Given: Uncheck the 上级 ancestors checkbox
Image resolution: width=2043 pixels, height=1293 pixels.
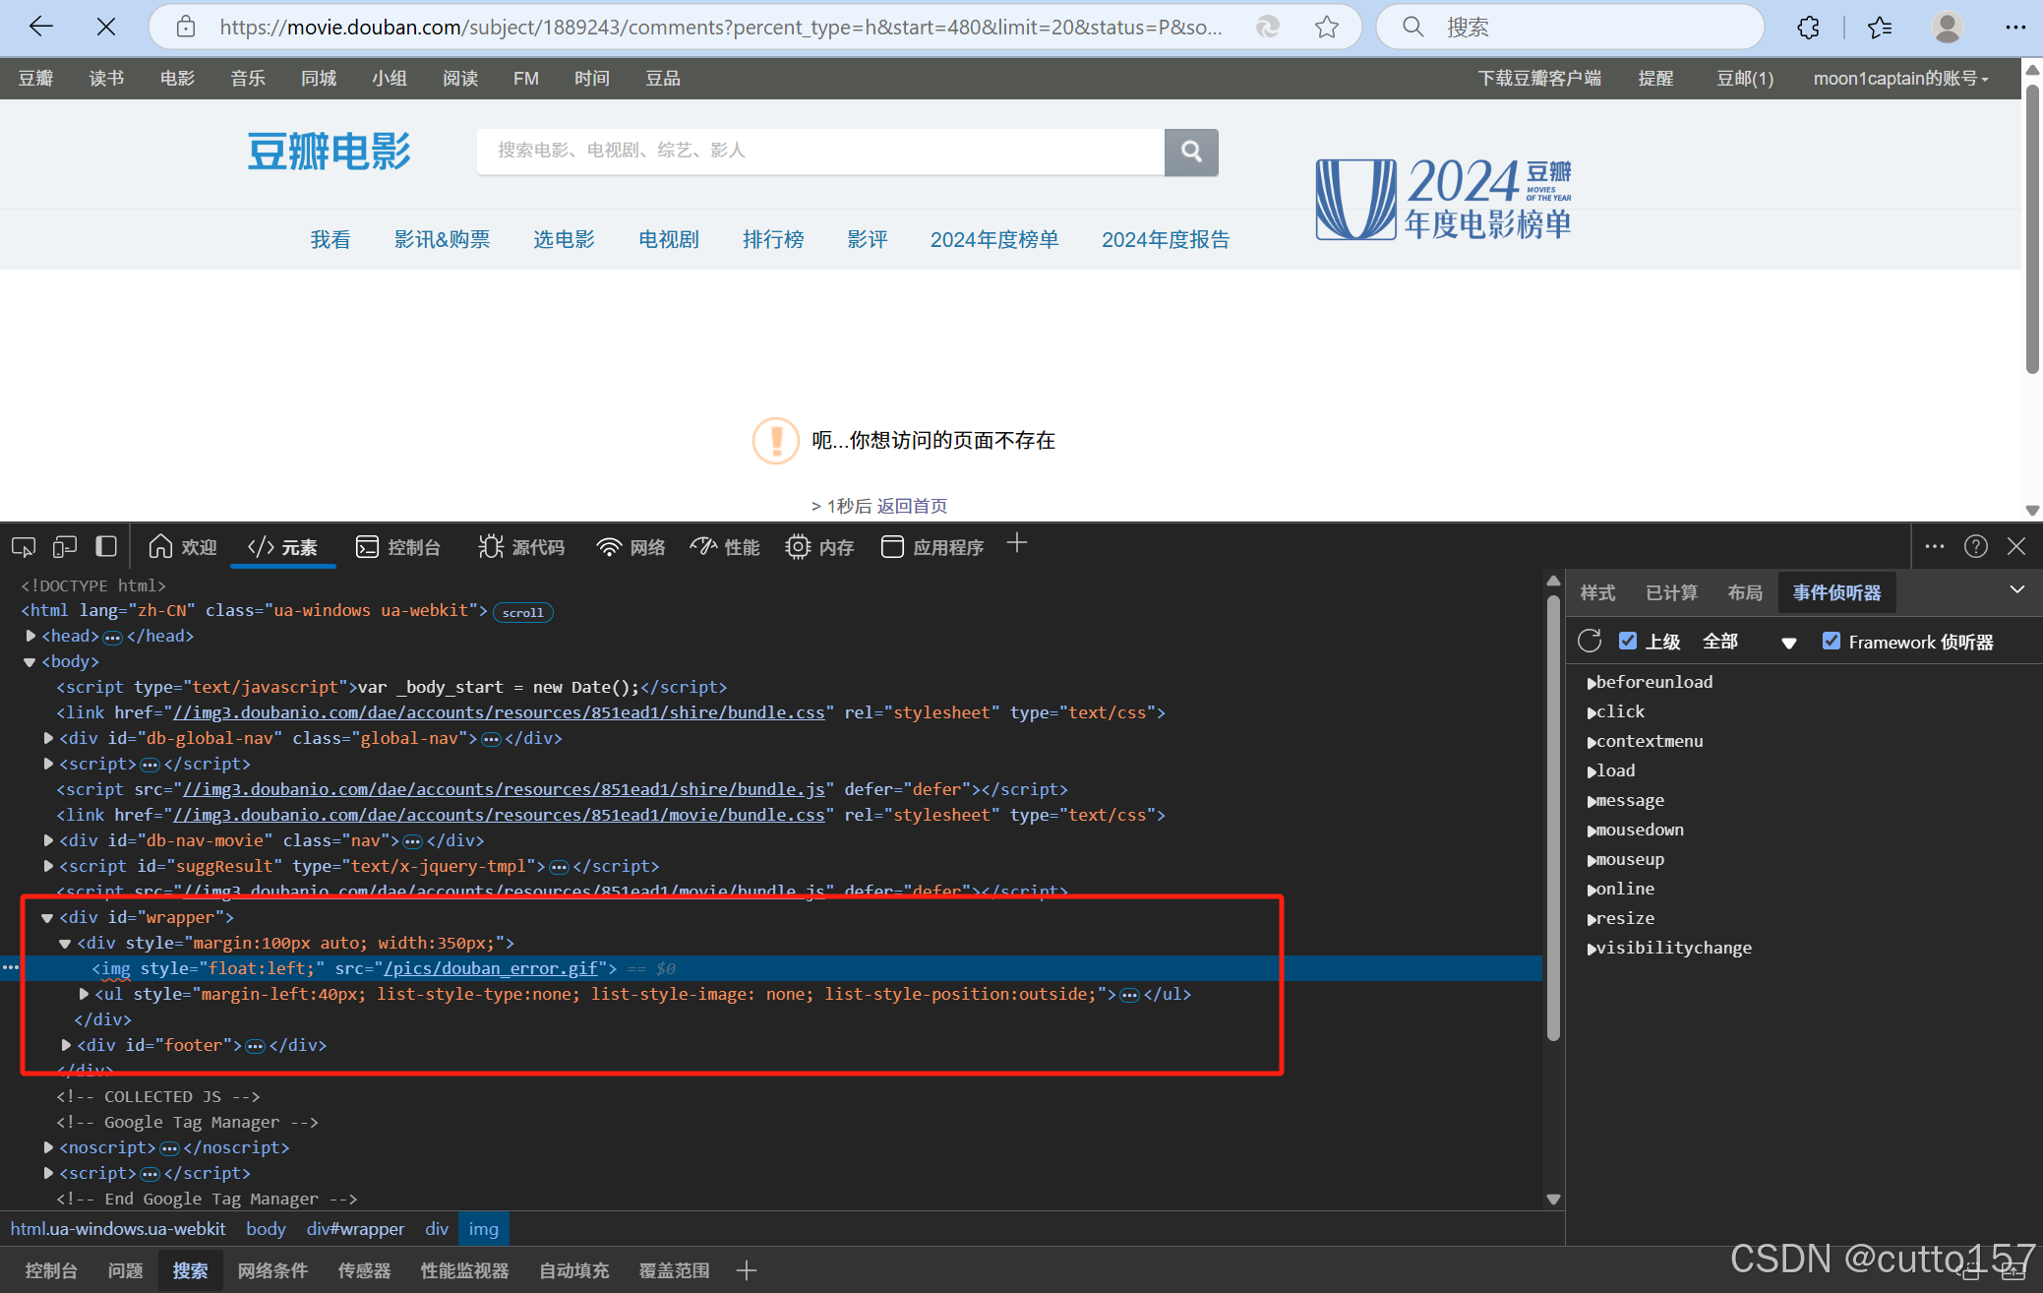Looking at the screenshot, I should click(x=1628, y=642).
